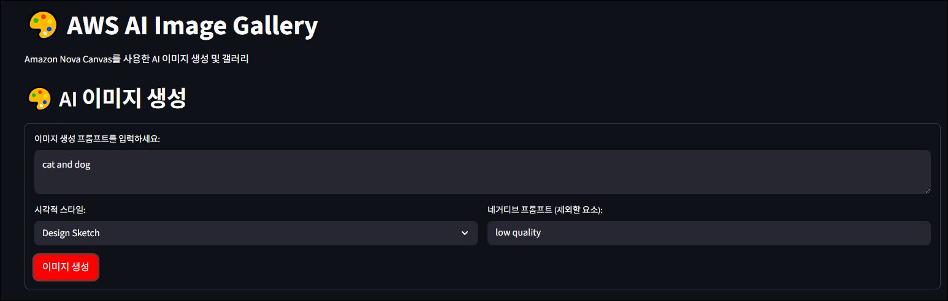Focus the prompt textarea containing cat and dog
This screenshot has height=301, width=948.
pos(482,172)
